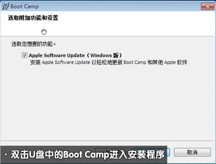This screenshot has width=216, height=164.
Task: Click the separator line above the buttons
Action: pyautogui.click(x=107, y=141)
